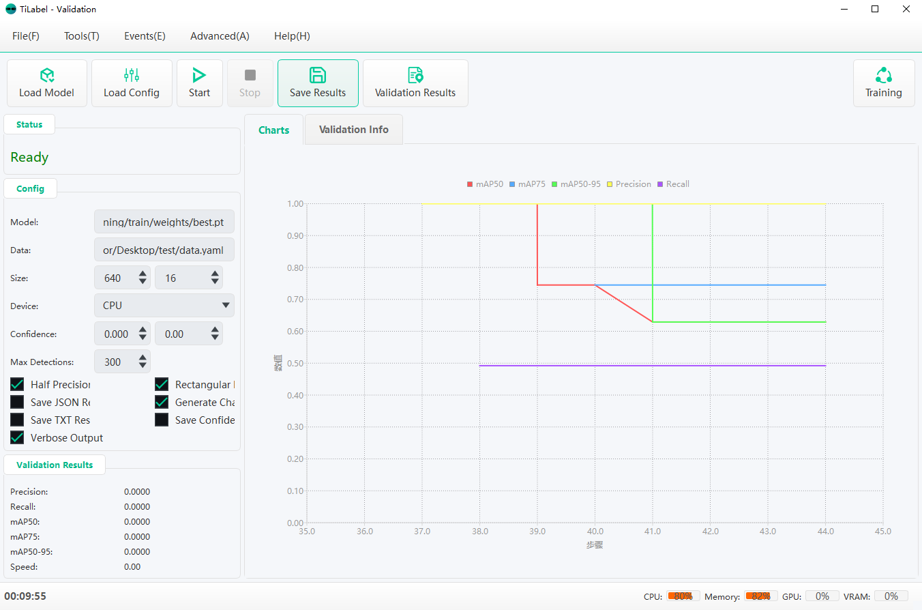Click the Model path input field
This screenshot has width=922, height=610.
click(x=164, y=222)
